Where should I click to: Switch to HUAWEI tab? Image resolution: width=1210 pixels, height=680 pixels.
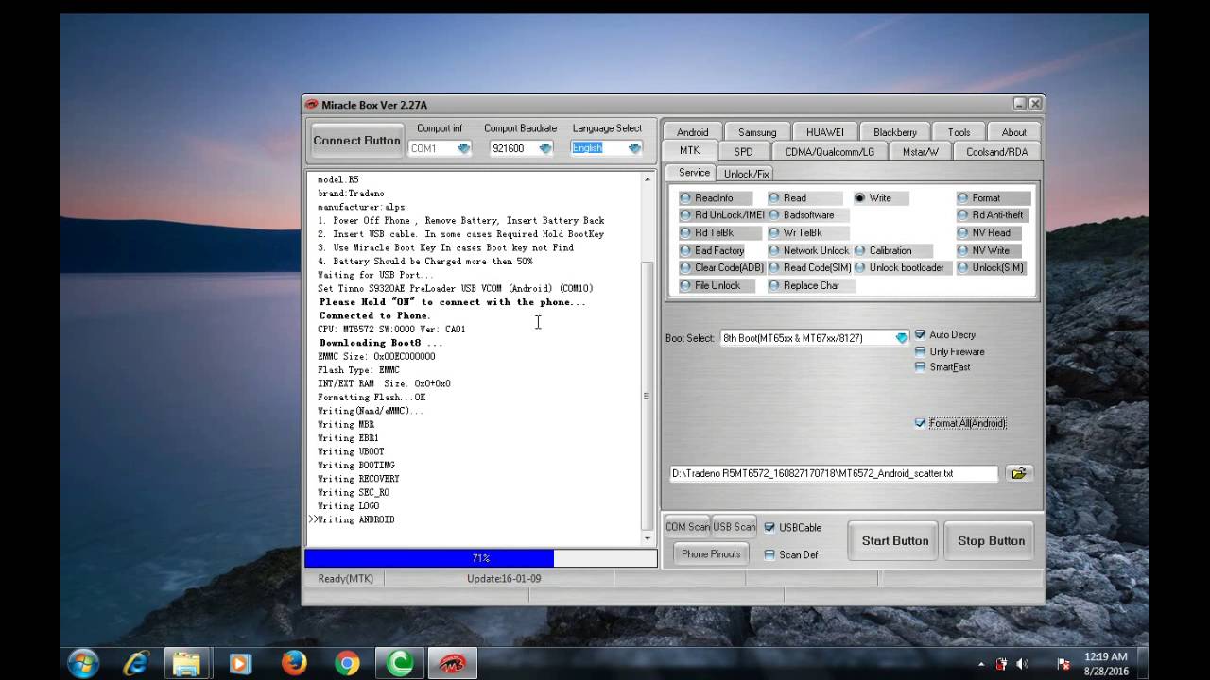(825, 132)
